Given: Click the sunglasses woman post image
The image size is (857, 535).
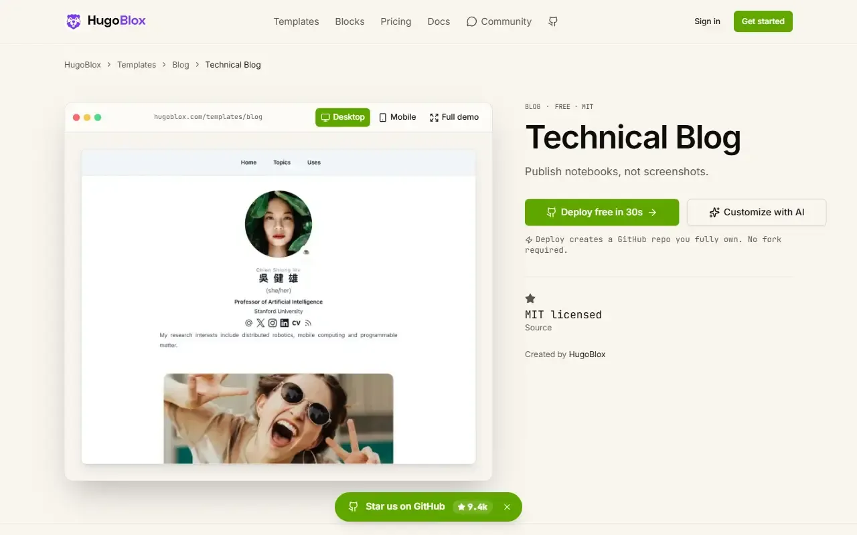Looking at the screenshot, I should tap(279, 419).
